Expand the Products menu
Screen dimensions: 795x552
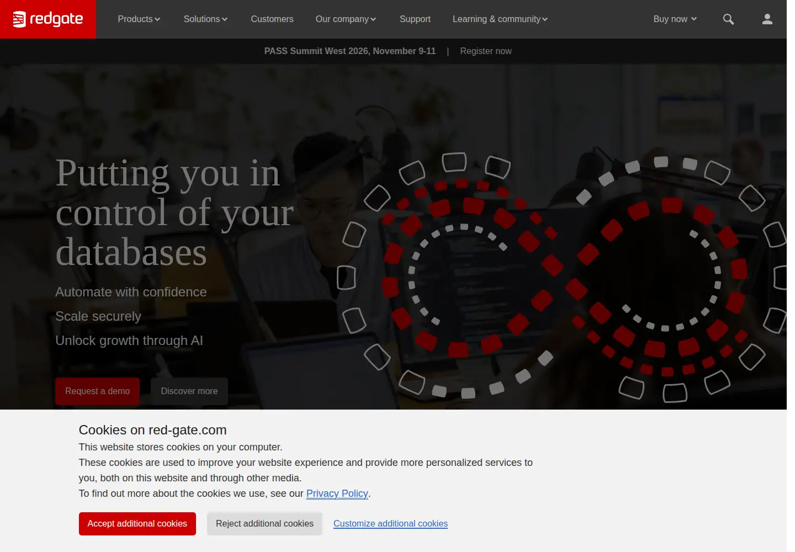139,19
